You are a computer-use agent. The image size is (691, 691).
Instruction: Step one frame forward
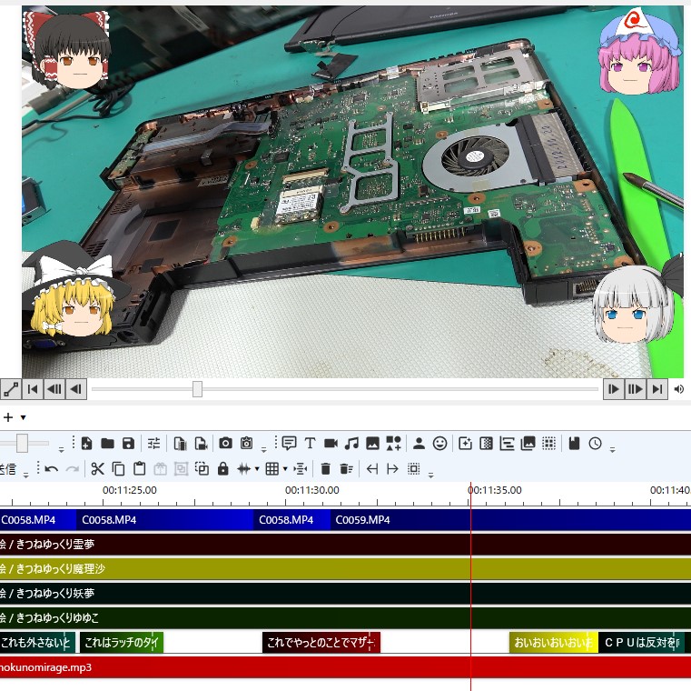point(614,389)
